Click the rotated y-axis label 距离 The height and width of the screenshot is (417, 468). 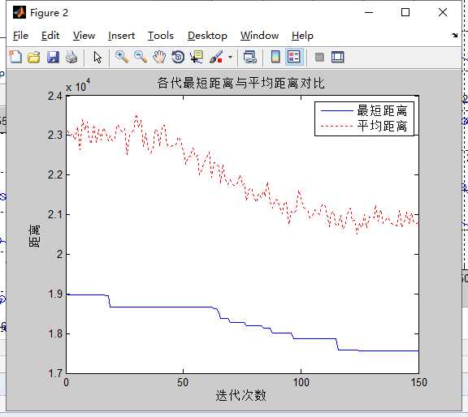(34, 236)
